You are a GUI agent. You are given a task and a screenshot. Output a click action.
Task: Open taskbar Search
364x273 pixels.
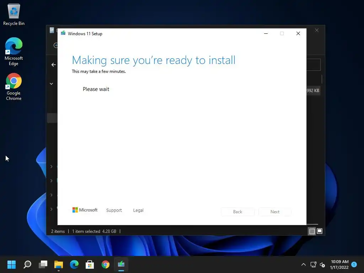click(27, 264)
